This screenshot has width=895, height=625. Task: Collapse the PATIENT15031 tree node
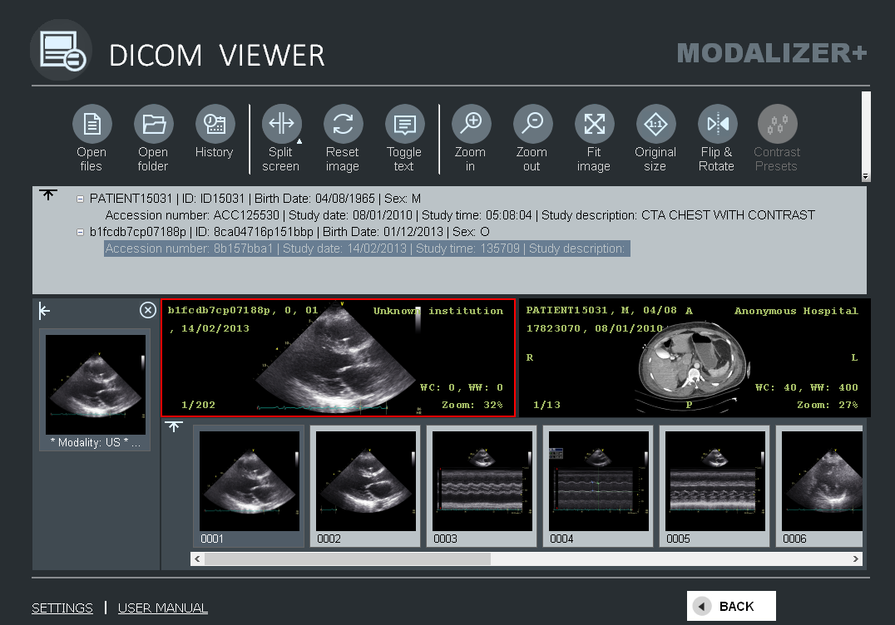(81, 199)
